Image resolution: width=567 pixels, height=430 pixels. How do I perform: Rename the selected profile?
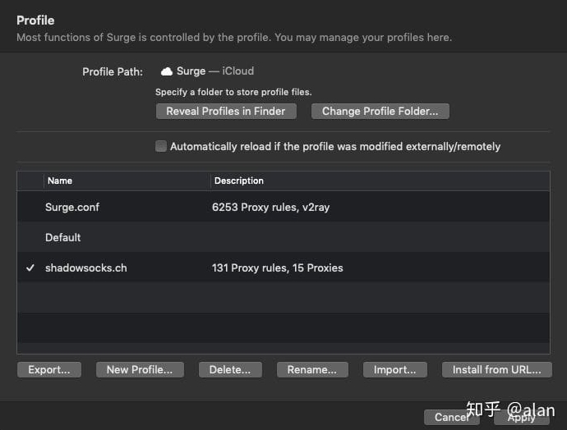(312, 370)
